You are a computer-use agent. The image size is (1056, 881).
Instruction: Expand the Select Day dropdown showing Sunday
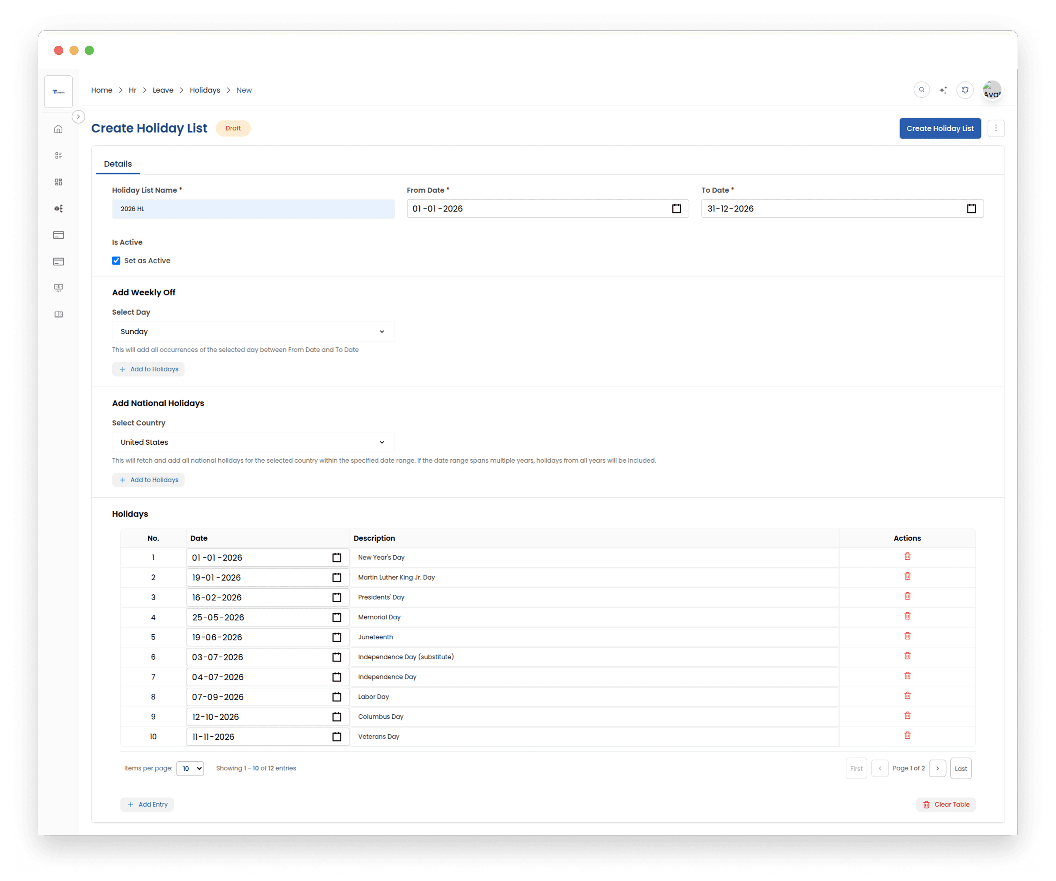[x=253, y=331]
